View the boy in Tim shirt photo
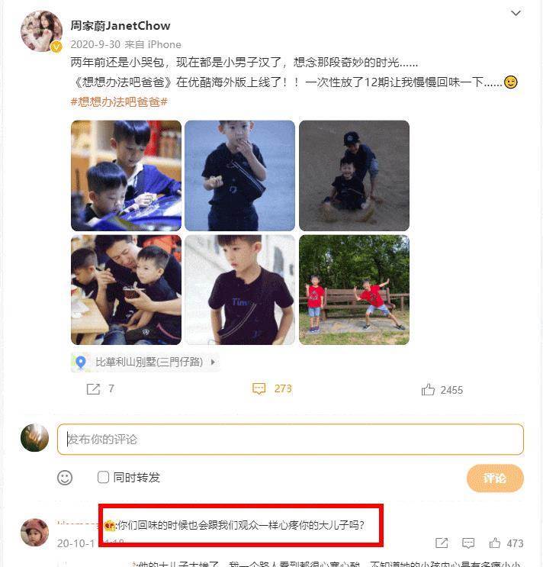The height and width of the screenshot is (567, 543). (240, 290)
